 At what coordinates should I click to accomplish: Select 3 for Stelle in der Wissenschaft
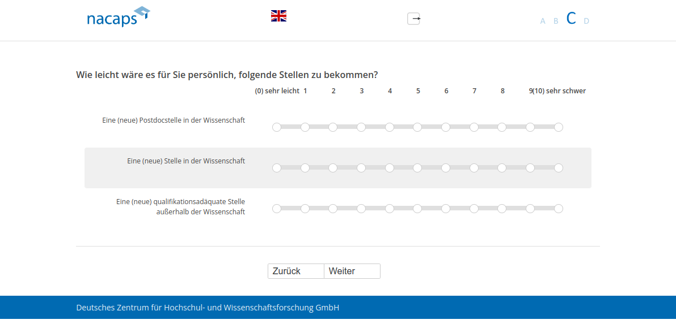pyautogui.click(x=361, y=168)
